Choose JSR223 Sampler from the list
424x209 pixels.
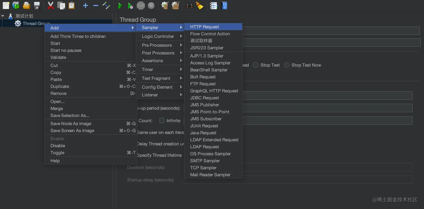(213, 48)
